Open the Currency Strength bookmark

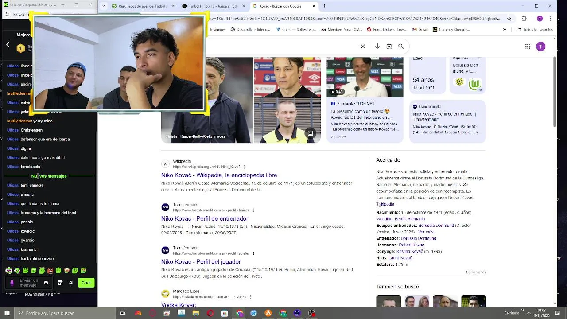[x=451, y=30]
